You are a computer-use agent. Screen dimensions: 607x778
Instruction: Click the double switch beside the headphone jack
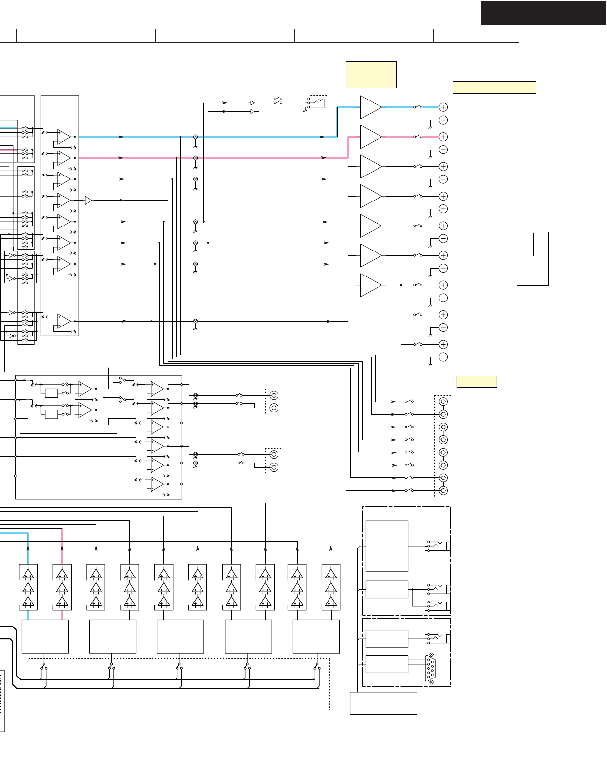[x=278, y=100]
